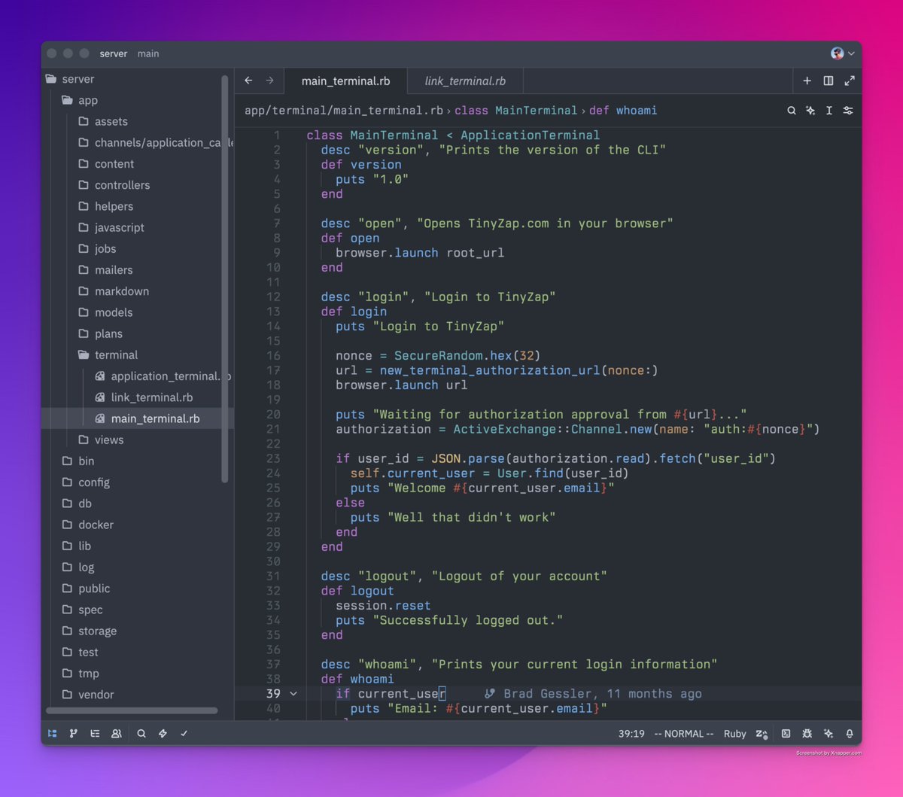Open buffer search magnifier in editor toolbar

click(792, 111)
